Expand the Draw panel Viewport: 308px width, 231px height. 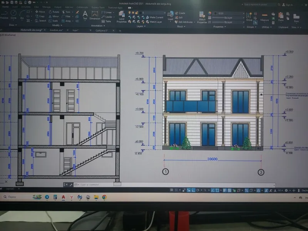pos(13,25)
